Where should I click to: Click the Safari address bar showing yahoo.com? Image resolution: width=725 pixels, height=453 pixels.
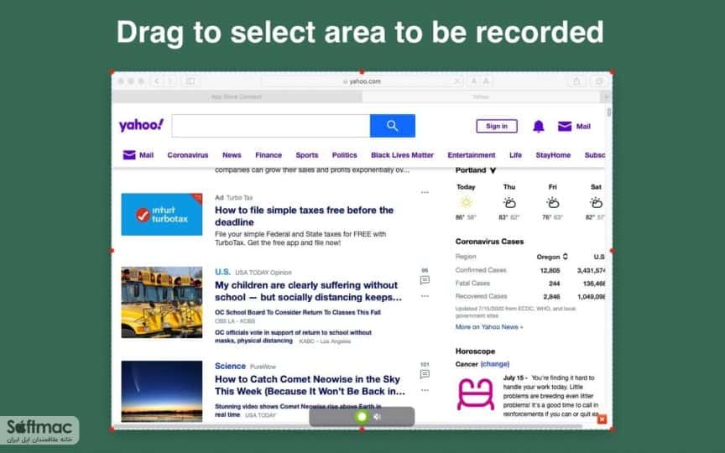tap(362, 81)
